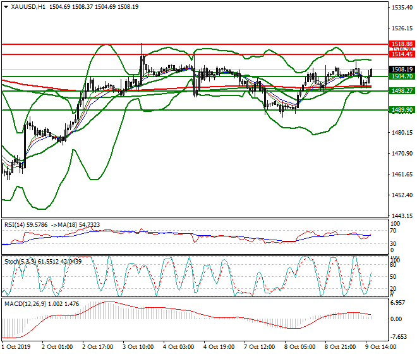Click the 4 Oct 19:00 time label
This screenshot has width=417, height=354.
tap(219, 347)
